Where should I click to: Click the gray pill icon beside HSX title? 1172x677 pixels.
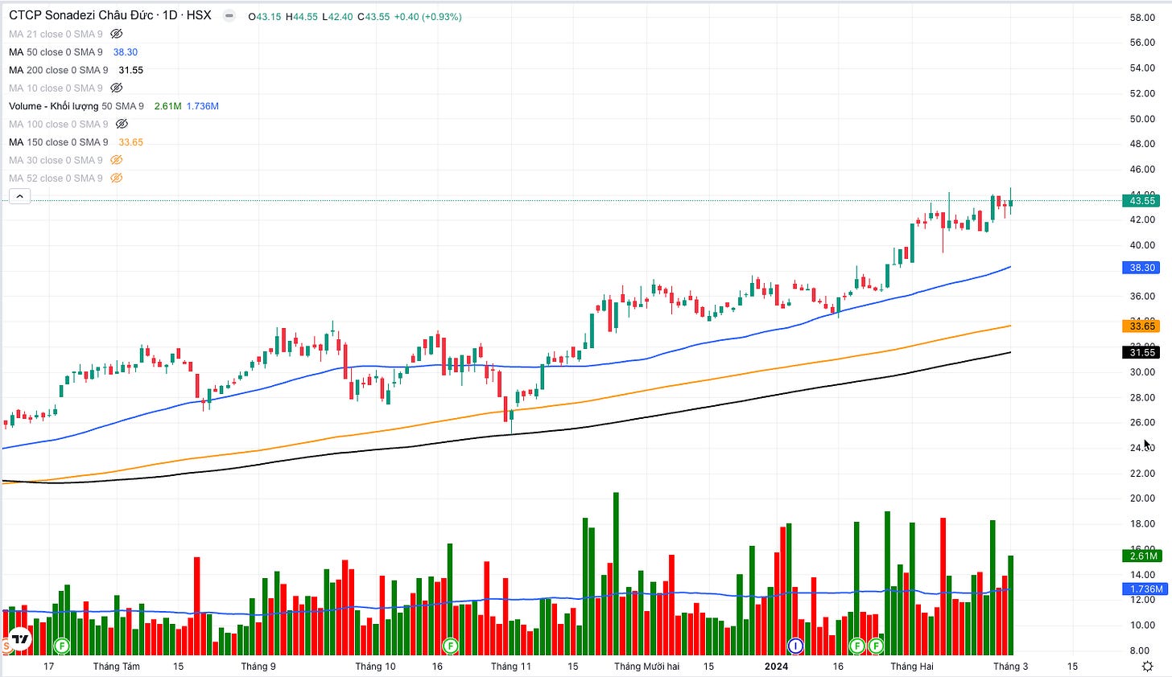pos(229,15)
